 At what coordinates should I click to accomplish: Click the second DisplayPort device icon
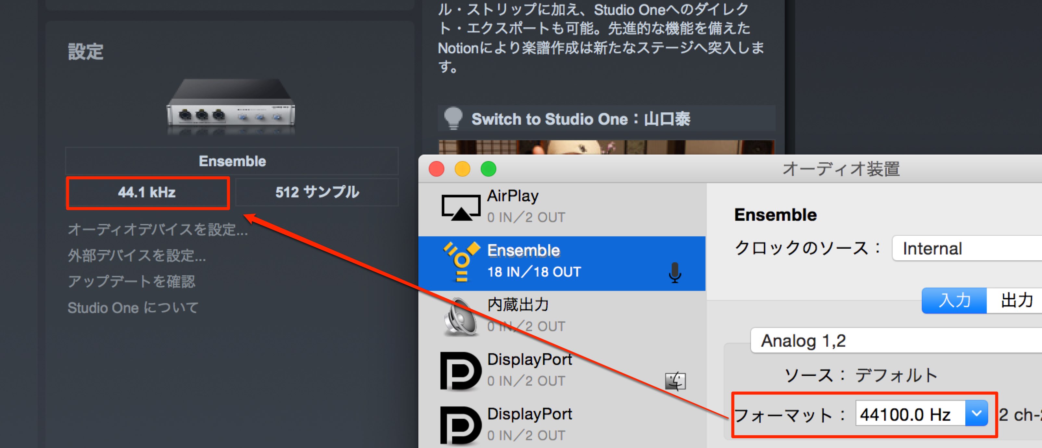coord(461,425)
